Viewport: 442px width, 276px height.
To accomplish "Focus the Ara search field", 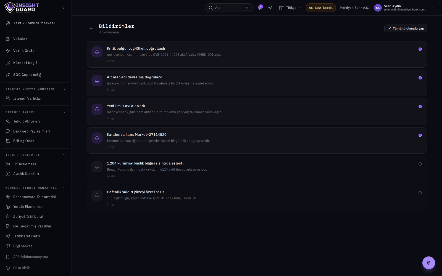I will point(229,8).
